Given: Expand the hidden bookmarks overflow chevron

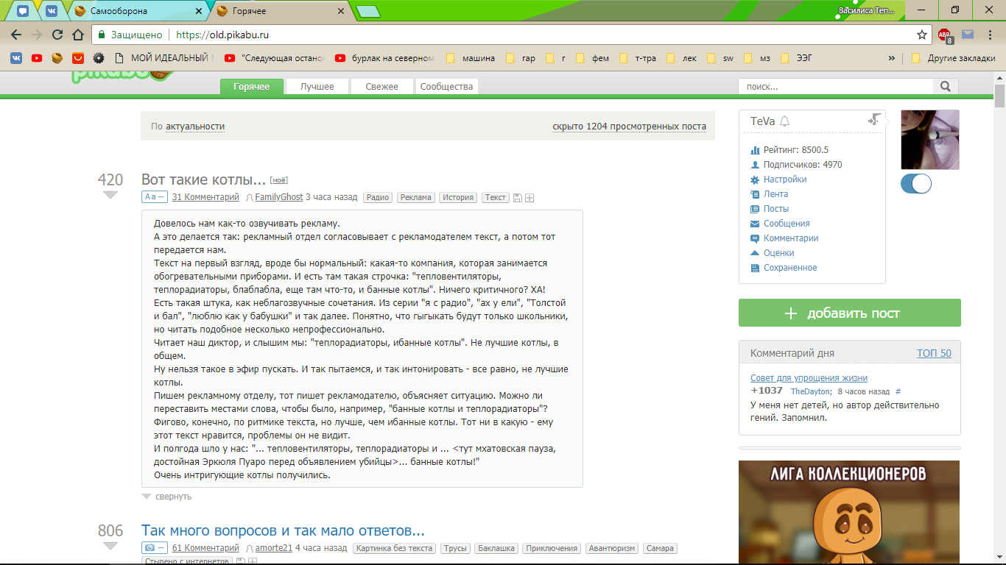Looking at the screenshot, I should tap(892, 58).
